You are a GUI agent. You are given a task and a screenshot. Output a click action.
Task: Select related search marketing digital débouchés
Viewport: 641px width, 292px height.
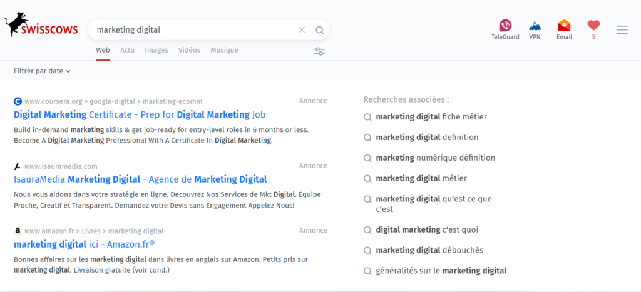[x=429, y=250]
